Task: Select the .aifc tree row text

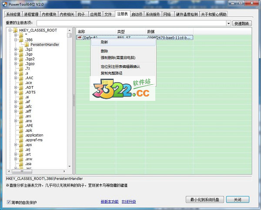Action: 28,107
